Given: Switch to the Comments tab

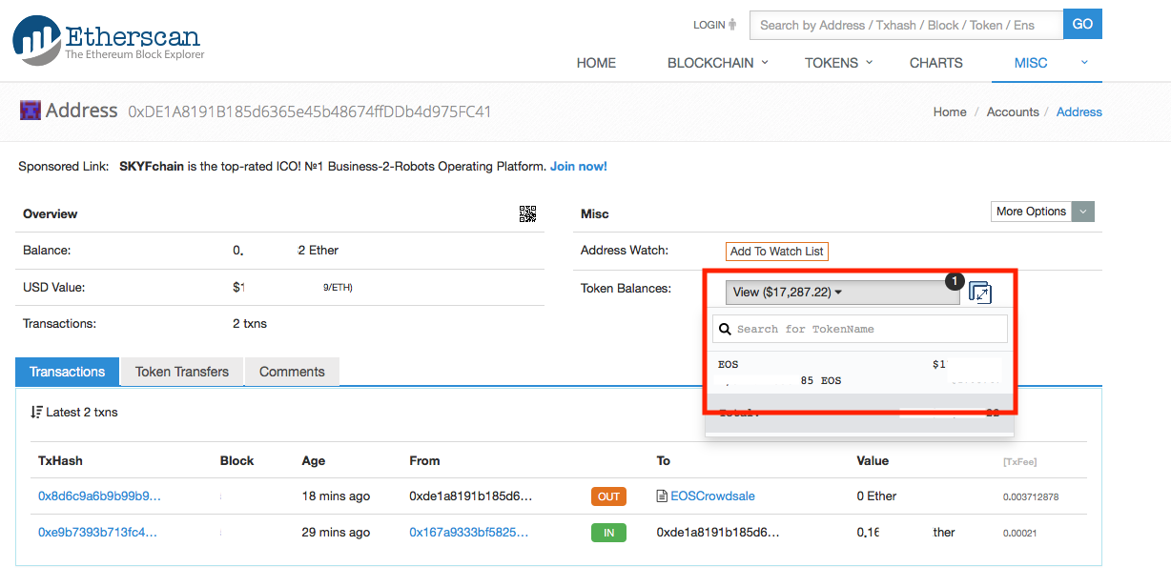Looking at the screenshot, I should coord(292,372).
